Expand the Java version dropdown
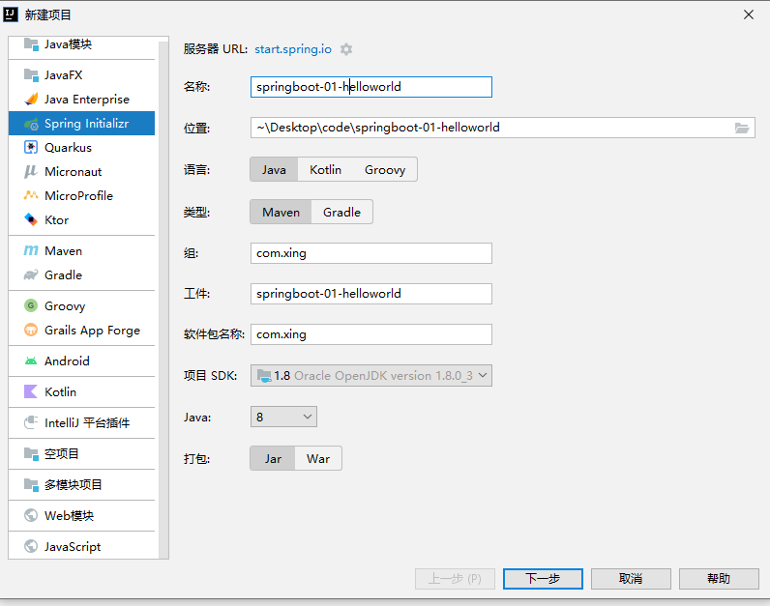Viewport: 770px width, 606px height. coord(283,417)
